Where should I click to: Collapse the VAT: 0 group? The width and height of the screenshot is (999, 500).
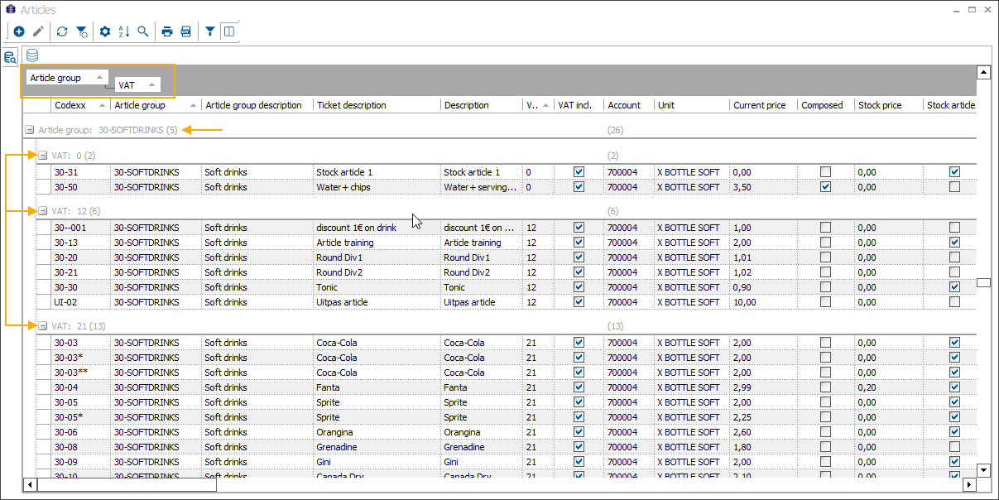pos(41,155)
